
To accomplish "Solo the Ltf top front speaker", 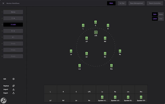I will [86, 38].
